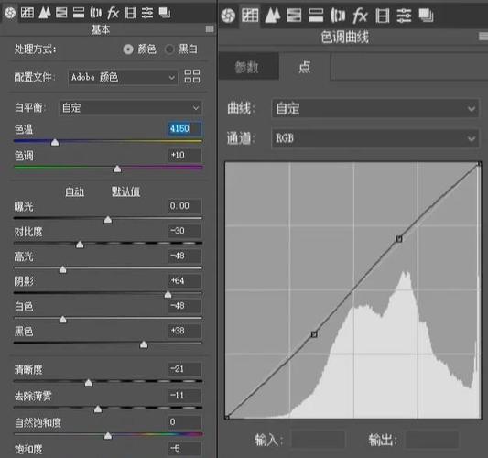Select upper curve control point

tap(399, 239)
